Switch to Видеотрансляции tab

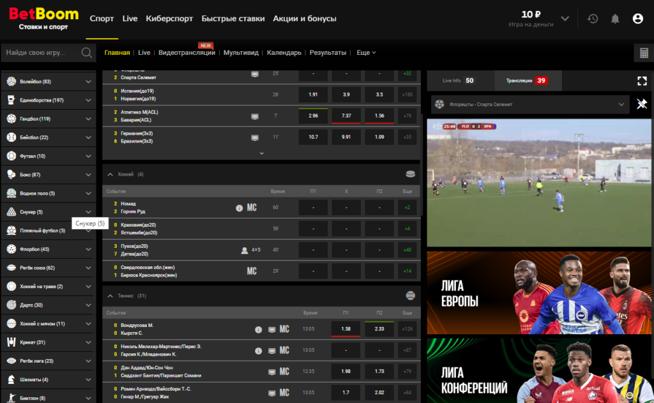coord(187,52)
